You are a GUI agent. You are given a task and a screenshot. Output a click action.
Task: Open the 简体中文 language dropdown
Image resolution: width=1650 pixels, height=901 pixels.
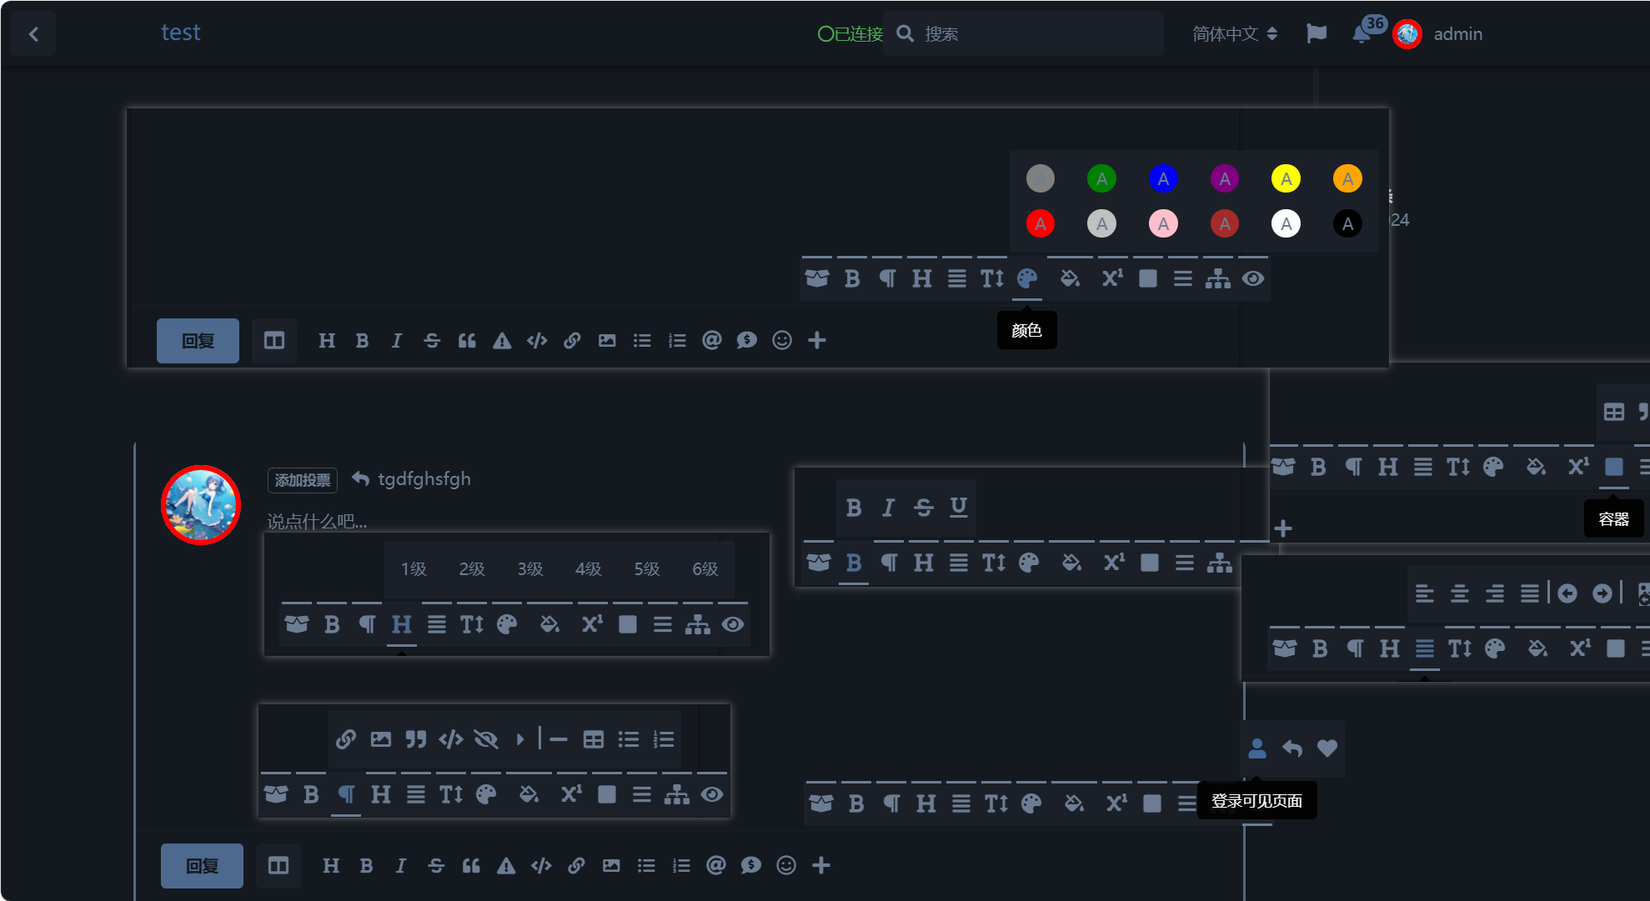(1234, 34)
